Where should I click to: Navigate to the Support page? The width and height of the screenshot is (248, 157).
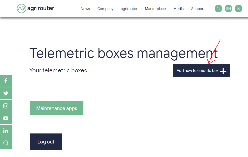pyautogui.click(x=198, y=9)
